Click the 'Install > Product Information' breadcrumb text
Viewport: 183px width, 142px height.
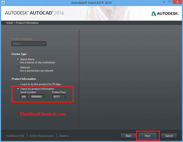point(22,23)
